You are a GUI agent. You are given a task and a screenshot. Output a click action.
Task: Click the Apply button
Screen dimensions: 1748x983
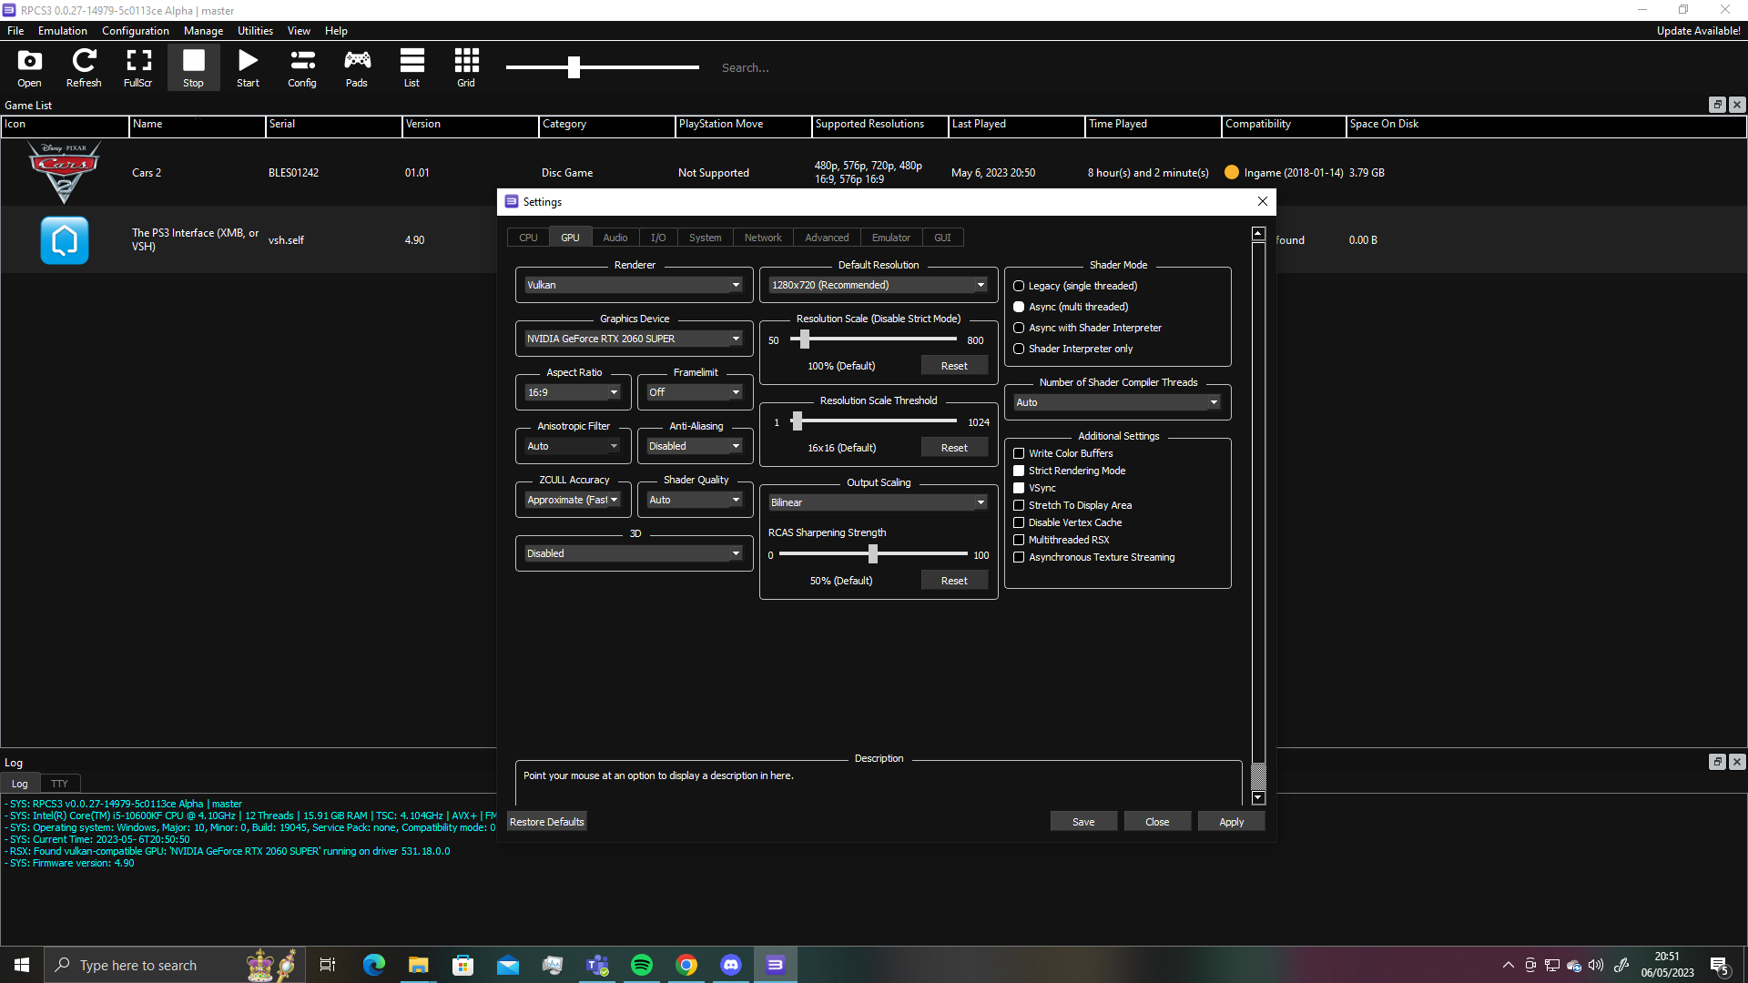(1231, 821)
